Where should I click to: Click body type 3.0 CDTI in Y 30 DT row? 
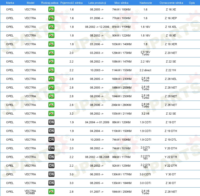click(145, 174)
